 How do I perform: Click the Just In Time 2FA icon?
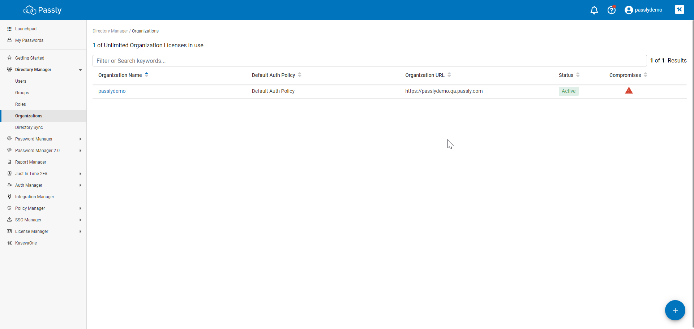tap(9, 173)
